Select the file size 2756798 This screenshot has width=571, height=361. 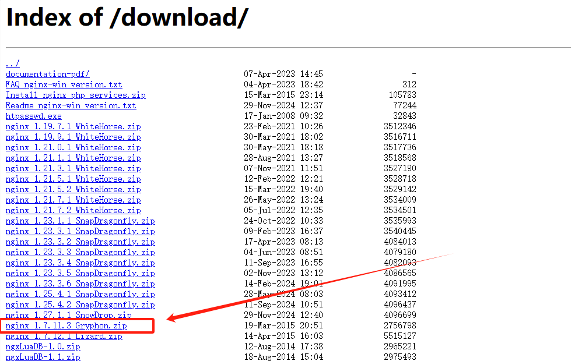click(x=400, y=325)
